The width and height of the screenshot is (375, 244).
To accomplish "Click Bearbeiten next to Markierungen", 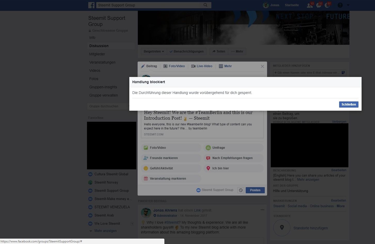I will click(339, 201).
